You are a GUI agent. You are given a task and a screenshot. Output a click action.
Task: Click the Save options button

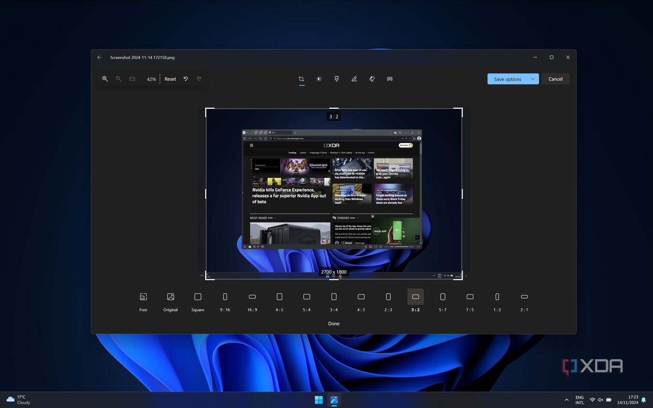coord(507,79)
